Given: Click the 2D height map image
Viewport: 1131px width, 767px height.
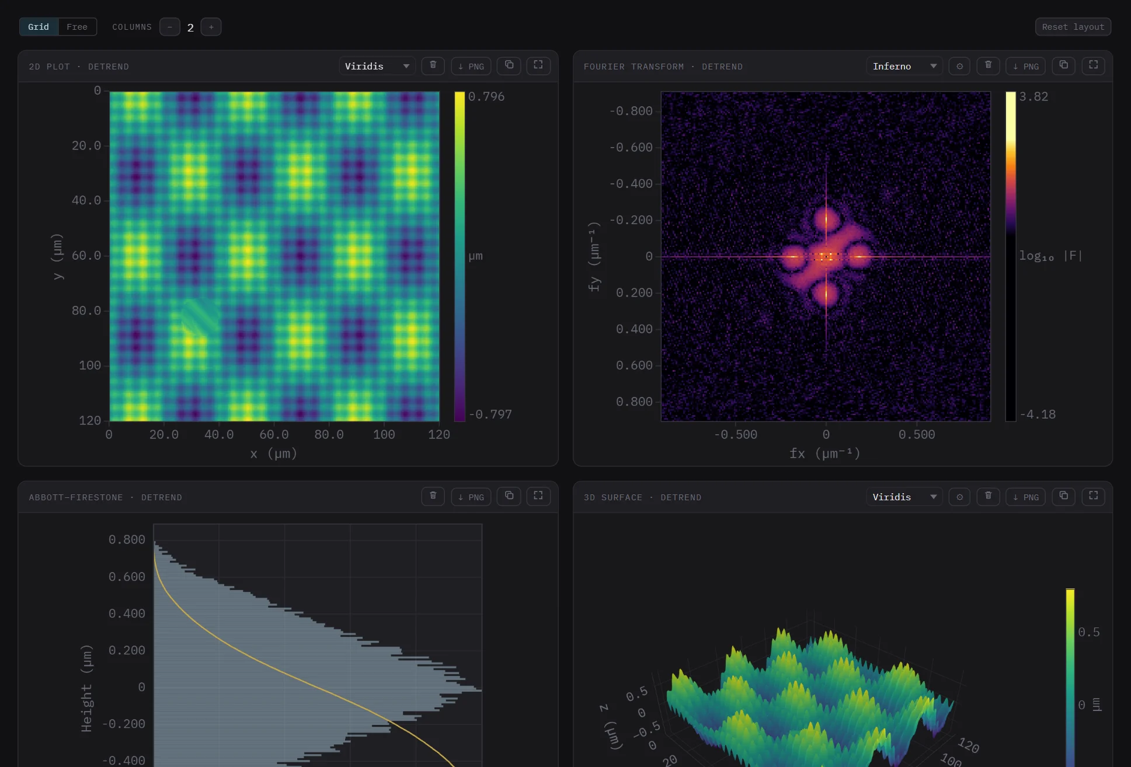Looking at the screenshot, I should tap(274, 256).
